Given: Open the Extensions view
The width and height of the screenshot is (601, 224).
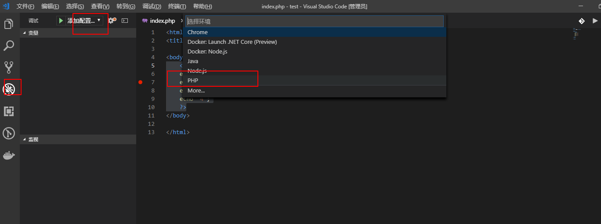Looking at the screenshot, I should coord(9,111).
